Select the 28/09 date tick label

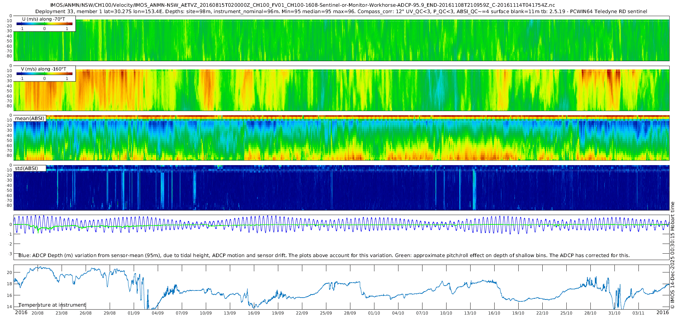tap(350, 313)
